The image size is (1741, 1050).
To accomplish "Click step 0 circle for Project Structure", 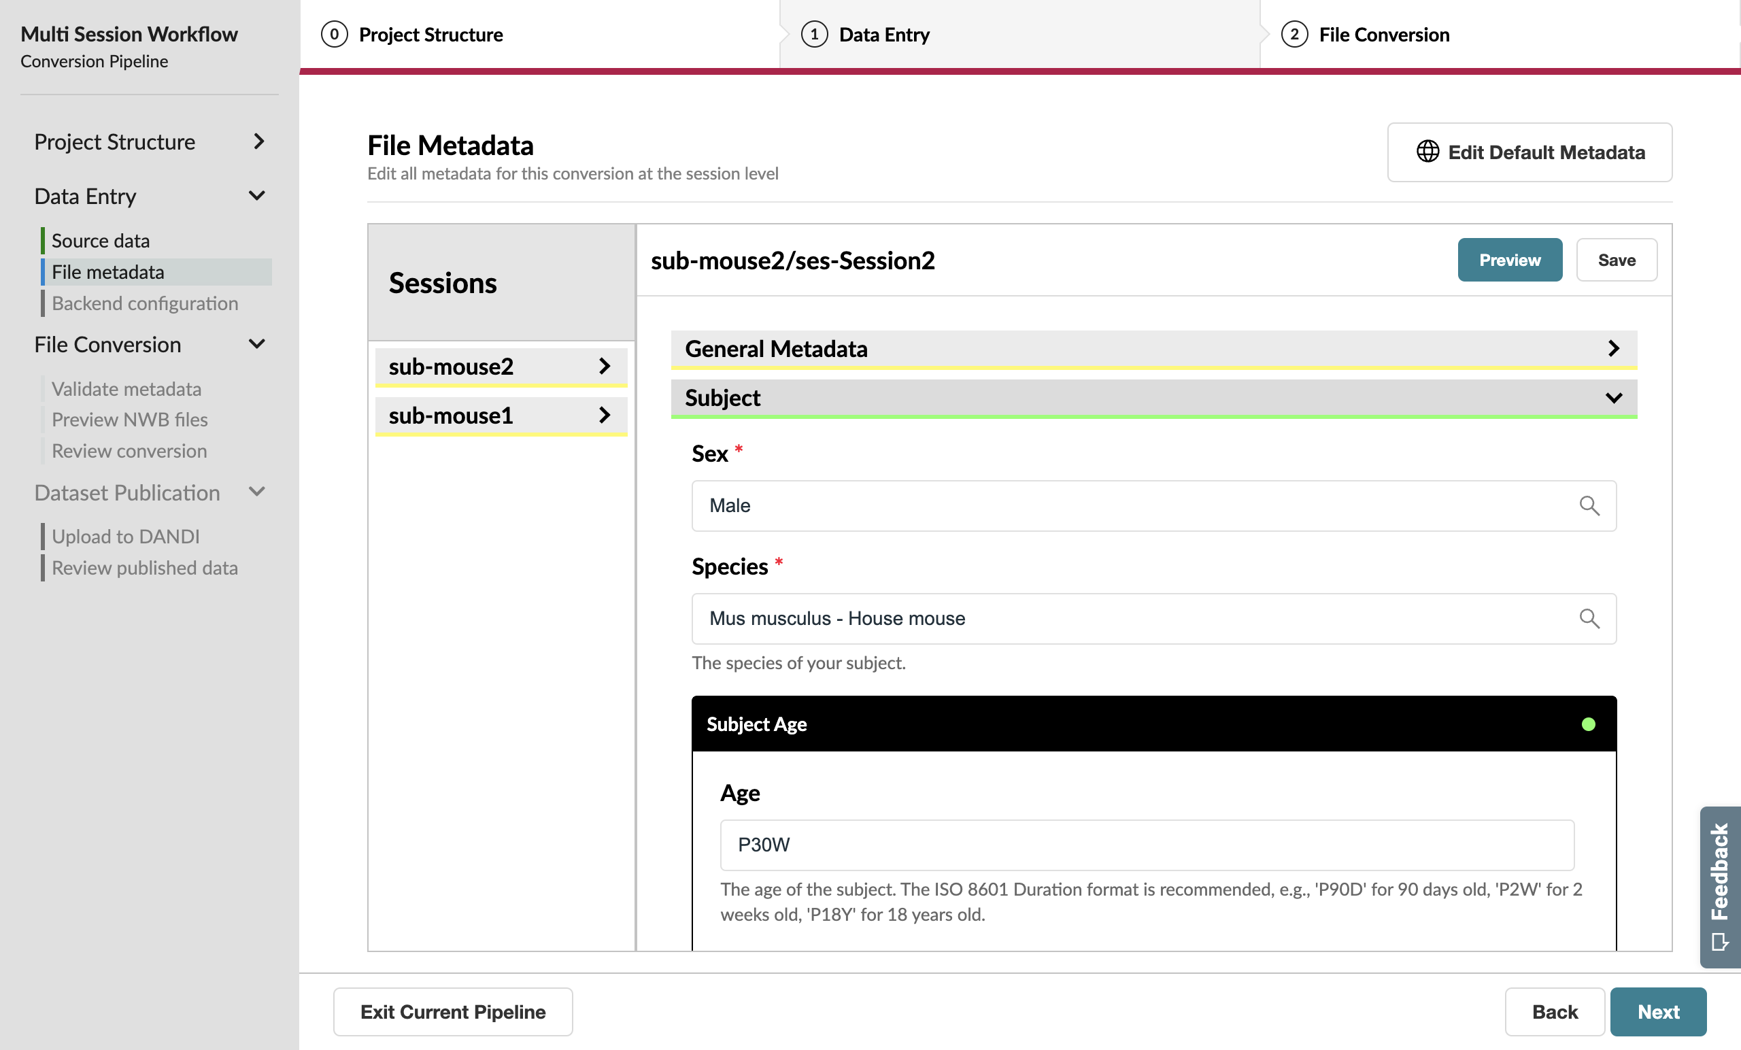I will [334, 34].
